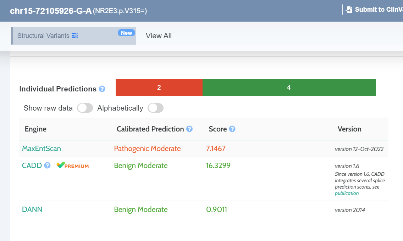Toggle the Alphabetically sort switch

(x=156, y=108)
